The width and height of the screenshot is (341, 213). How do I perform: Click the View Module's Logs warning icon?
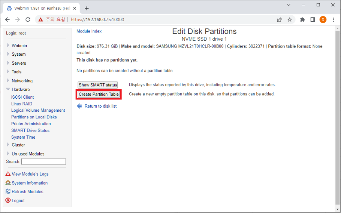tap(8, 174)
